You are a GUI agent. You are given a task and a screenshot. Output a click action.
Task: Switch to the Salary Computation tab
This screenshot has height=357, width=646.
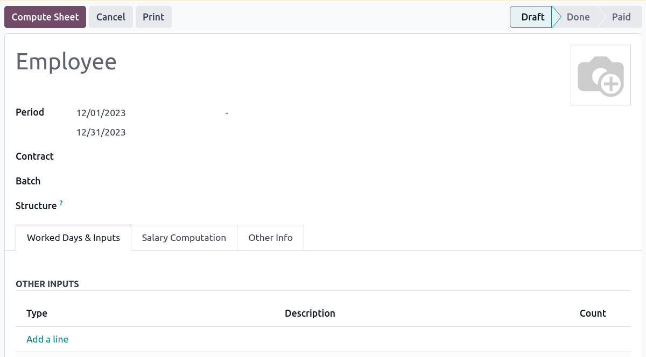pos(184,237)
